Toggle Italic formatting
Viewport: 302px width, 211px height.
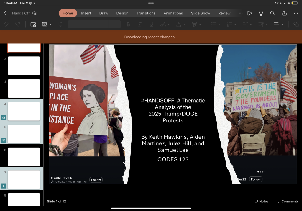tap(139, 24)
